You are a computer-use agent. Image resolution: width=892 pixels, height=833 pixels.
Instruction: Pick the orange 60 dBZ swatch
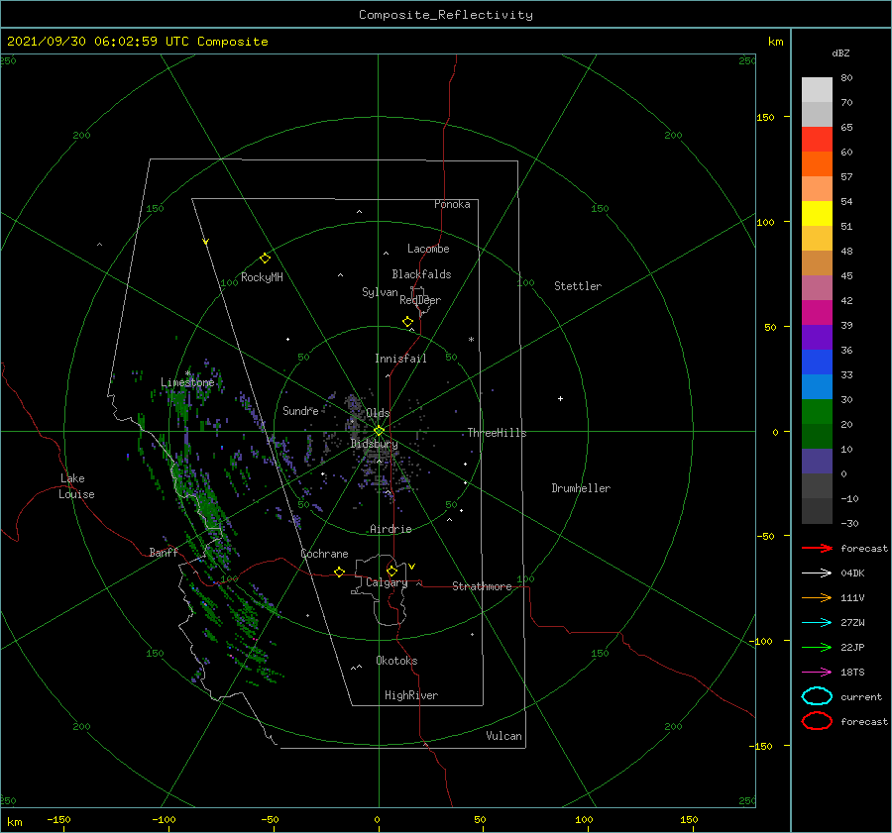pos(817,164)
